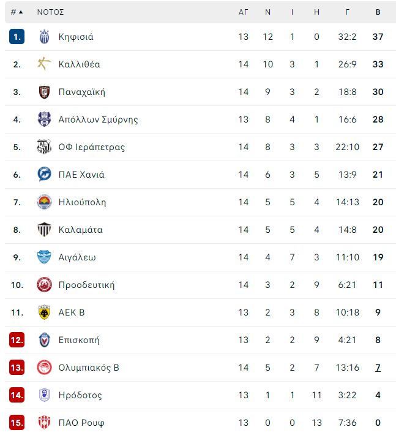The height and width of the screenshot is (435, 396).
Task: Click the ΟΦ Ιεράπετρας badge icon
Action: click(x=44, y=147)
